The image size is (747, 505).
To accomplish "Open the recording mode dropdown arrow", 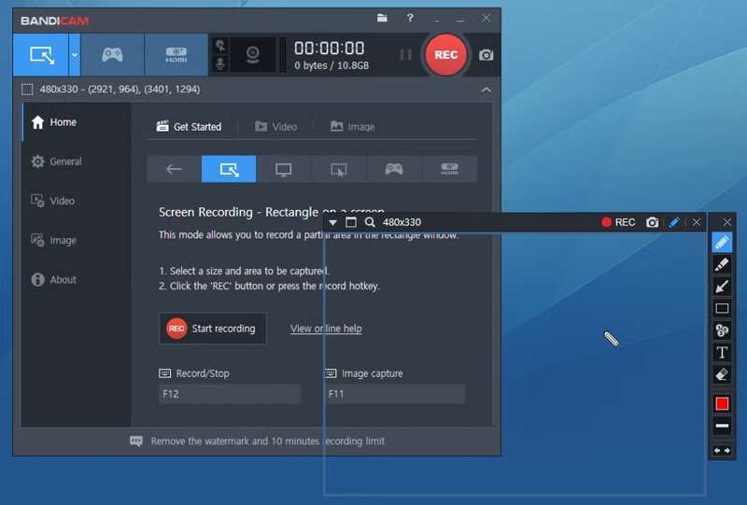I will click(x=75, y=55).
